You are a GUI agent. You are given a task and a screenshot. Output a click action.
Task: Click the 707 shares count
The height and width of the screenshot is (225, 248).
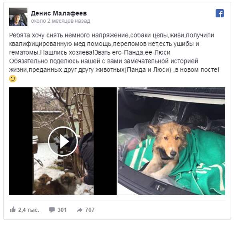pos(90,210)
